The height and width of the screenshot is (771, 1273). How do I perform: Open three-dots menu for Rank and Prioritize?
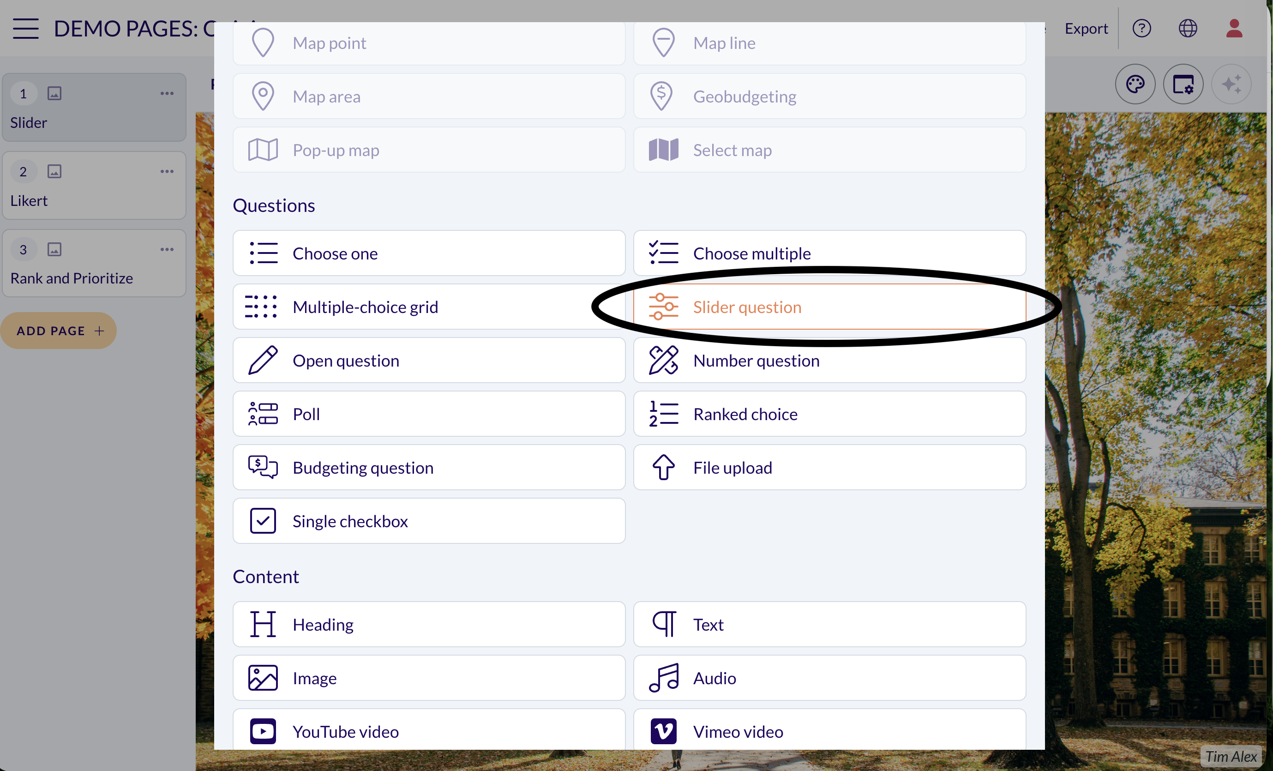tap(167, 250)
